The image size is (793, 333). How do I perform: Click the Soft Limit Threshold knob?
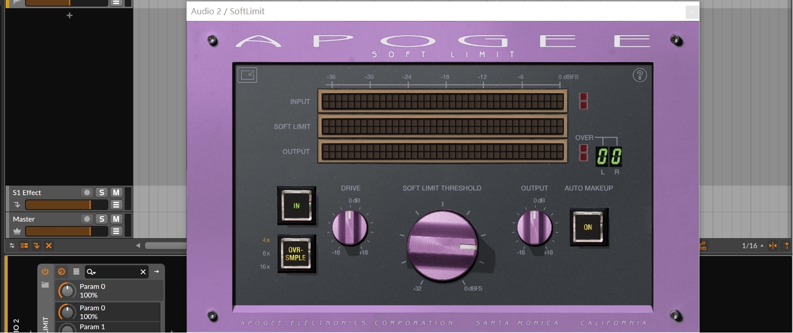tap(442, 245)
